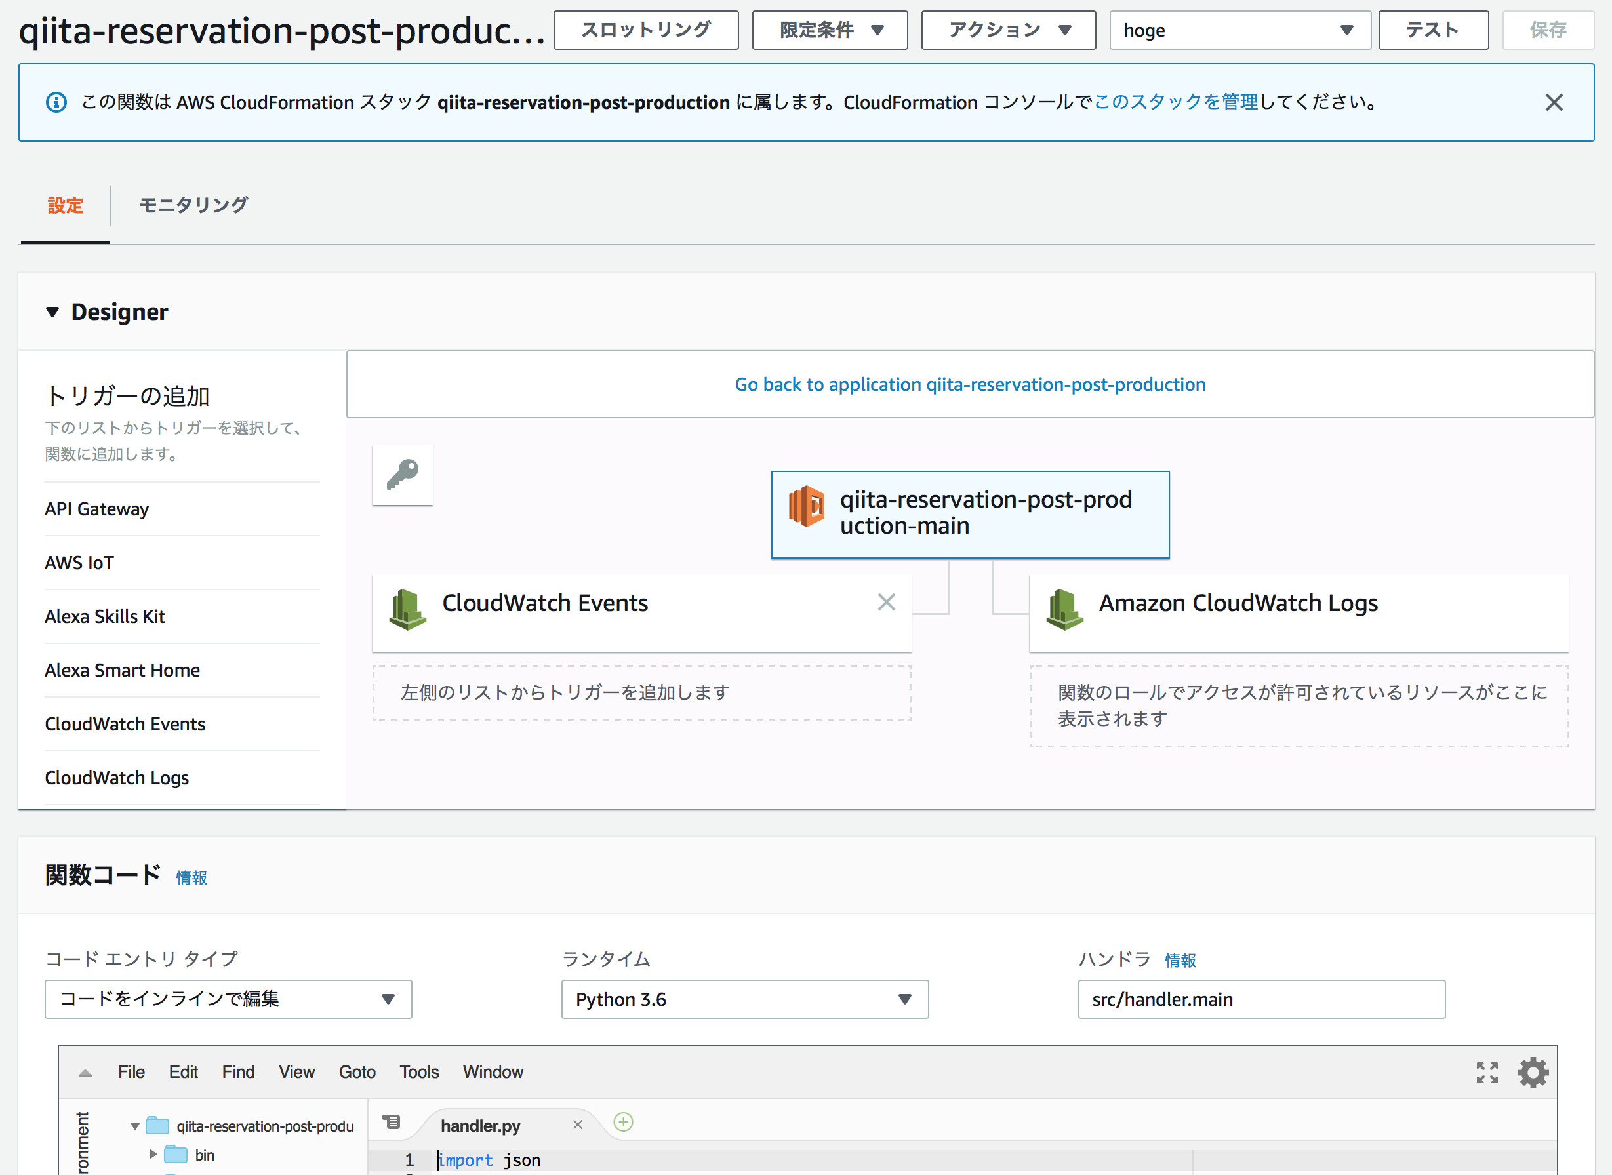Click the bin folder icon in file tree
The height and width of the screenshot is (1175, 1612).
pos(176,1155)
